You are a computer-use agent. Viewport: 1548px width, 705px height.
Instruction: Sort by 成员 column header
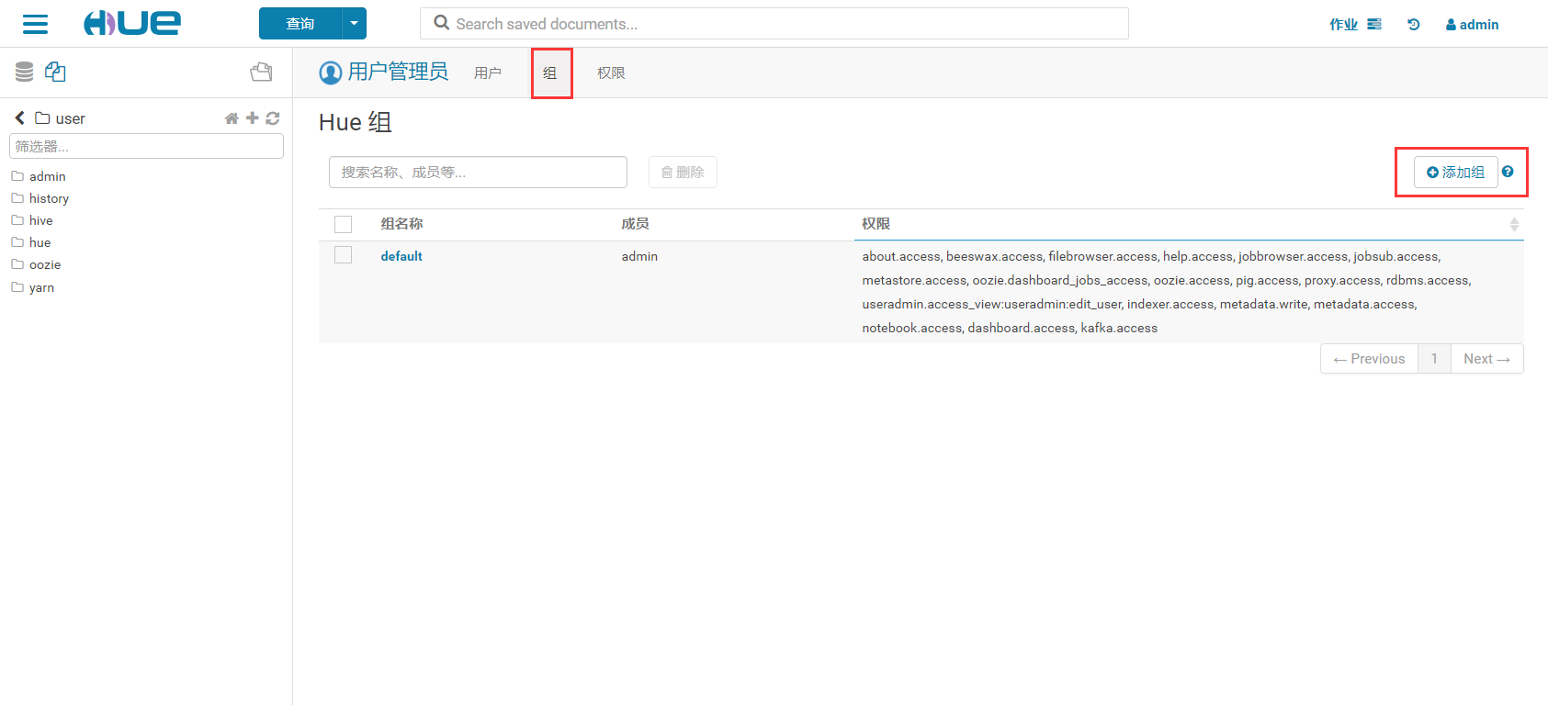635,224
